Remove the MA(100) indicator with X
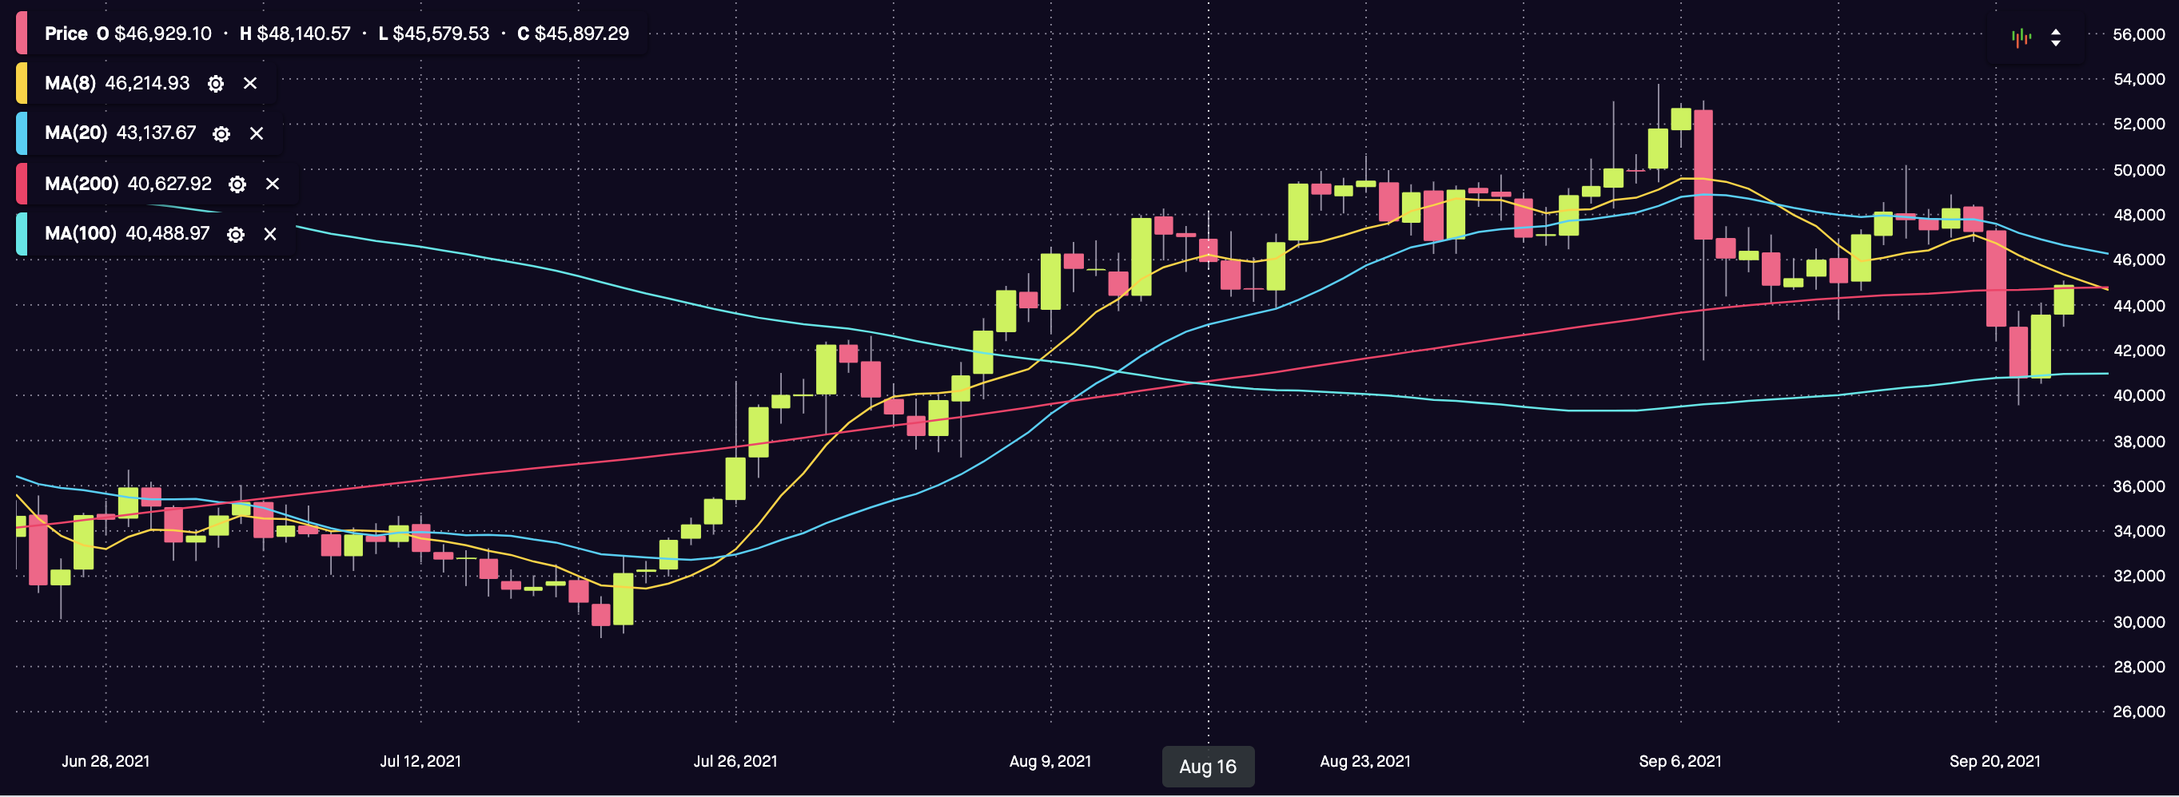 tap(270, 234)
